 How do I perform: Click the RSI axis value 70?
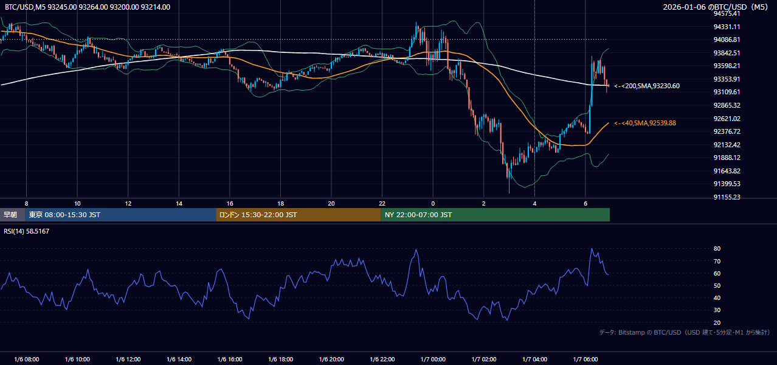pos(717,261)
